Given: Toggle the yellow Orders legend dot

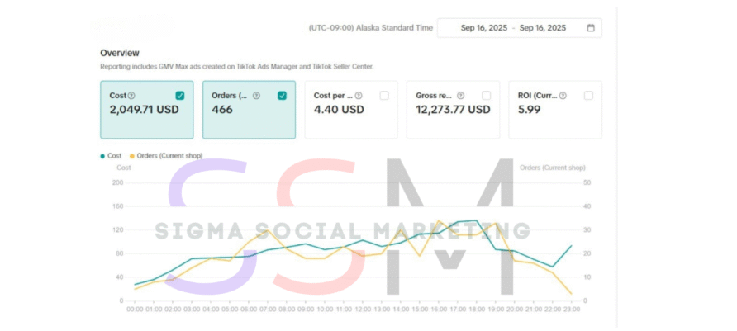Looking at the screenshot, I should tap(132, 156).
